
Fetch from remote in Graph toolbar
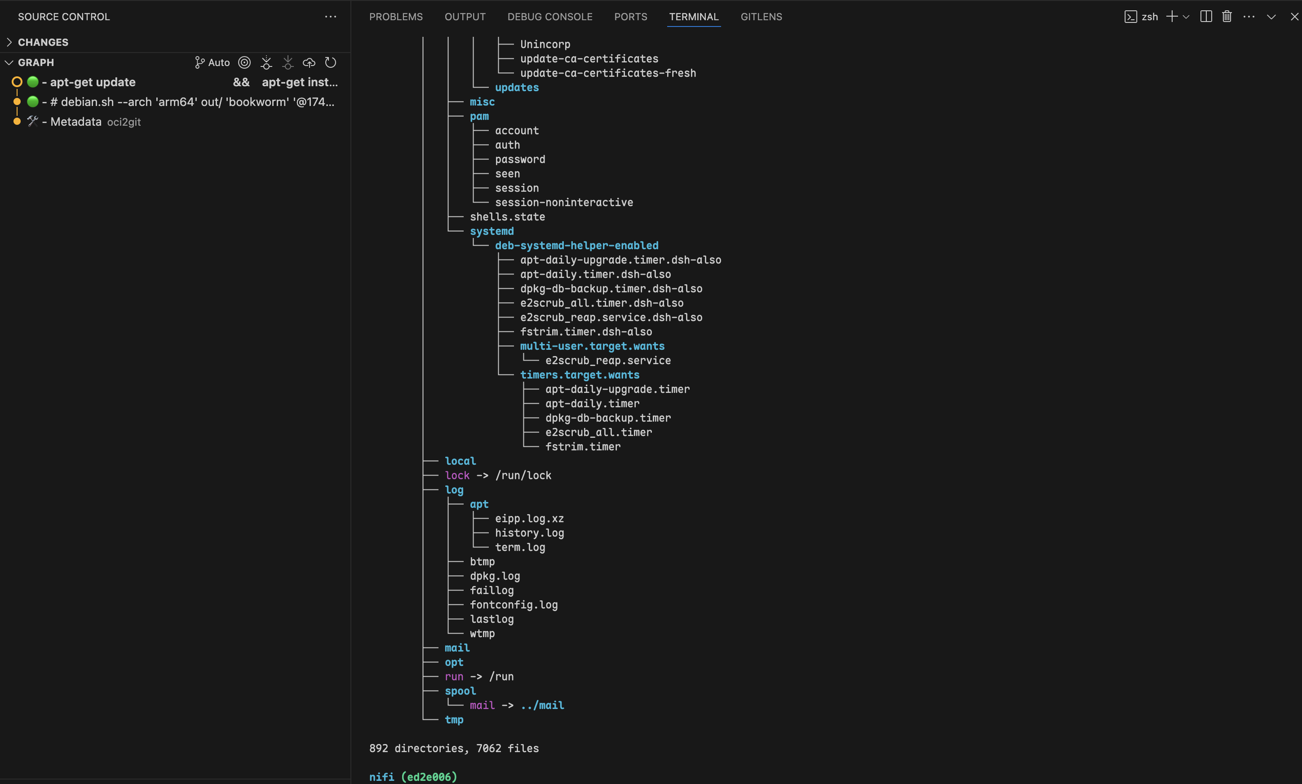tap(266, 62)
